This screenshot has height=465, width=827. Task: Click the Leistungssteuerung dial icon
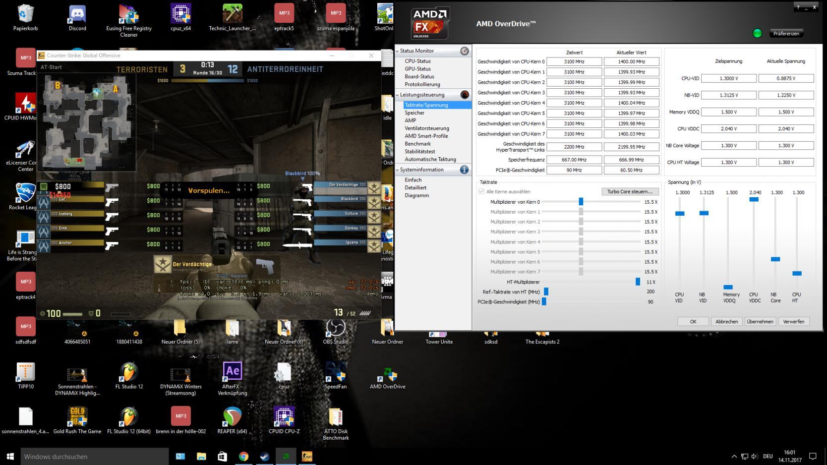pos(465,95)
